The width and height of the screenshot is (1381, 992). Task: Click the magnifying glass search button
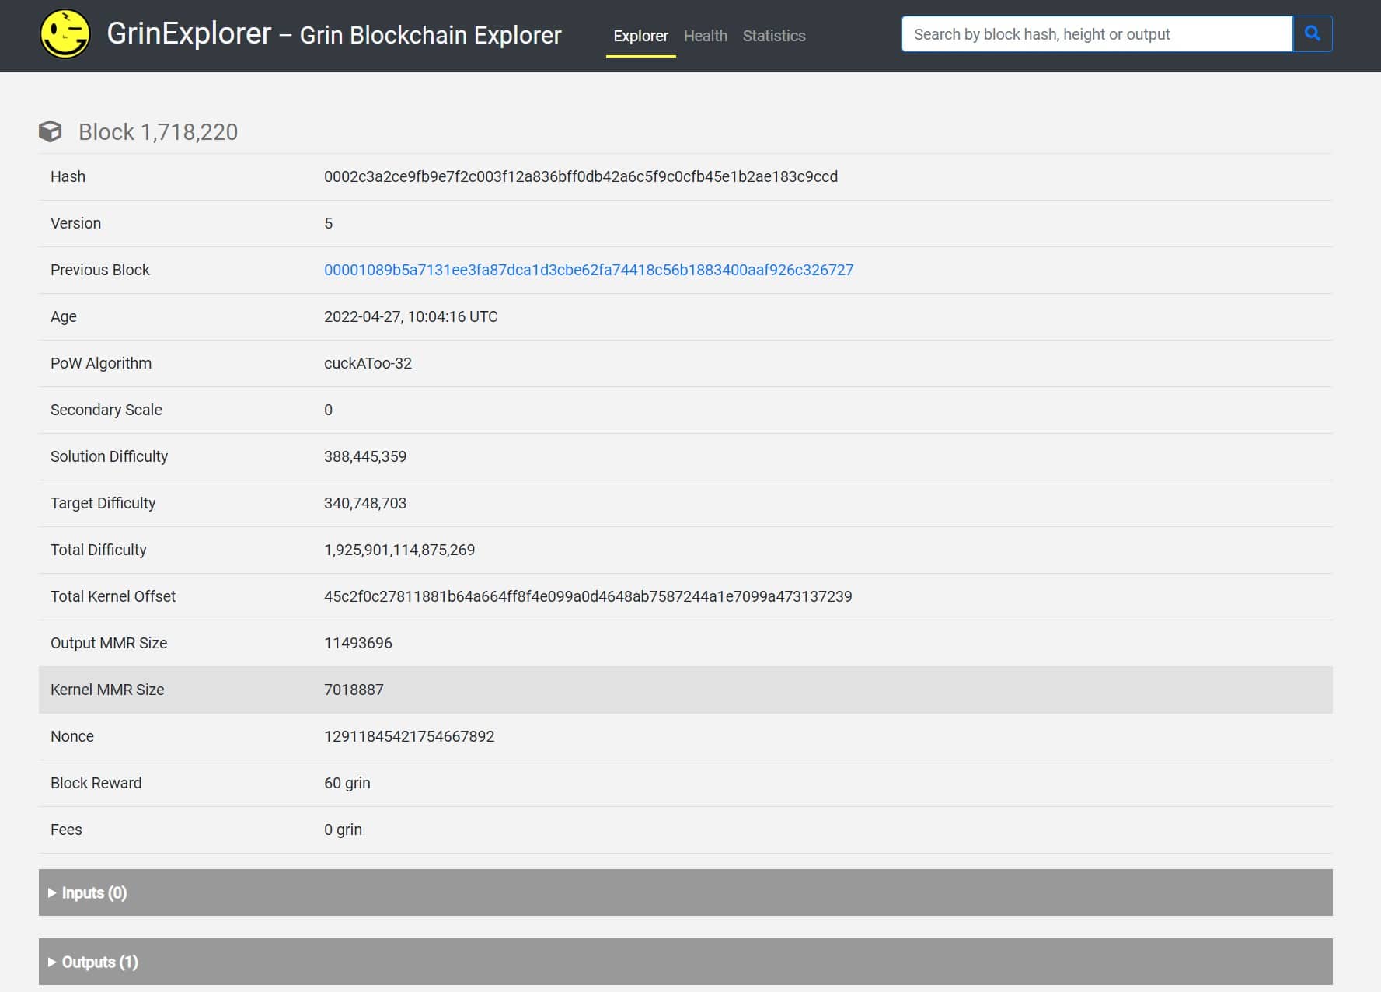coord(1312,34)
